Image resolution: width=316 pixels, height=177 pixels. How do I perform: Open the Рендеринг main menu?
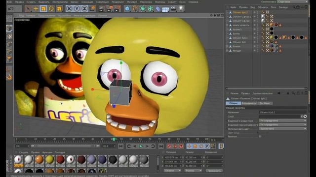point(118,2)
